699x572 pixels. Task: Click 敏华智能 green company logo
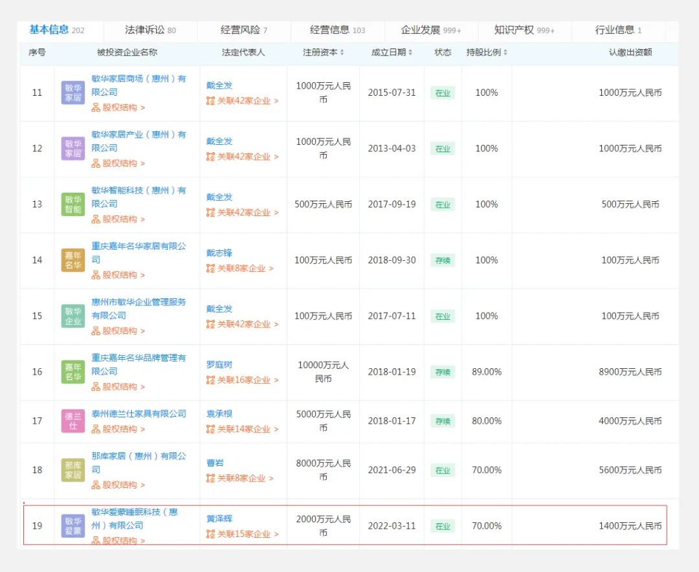click(72, 204)
